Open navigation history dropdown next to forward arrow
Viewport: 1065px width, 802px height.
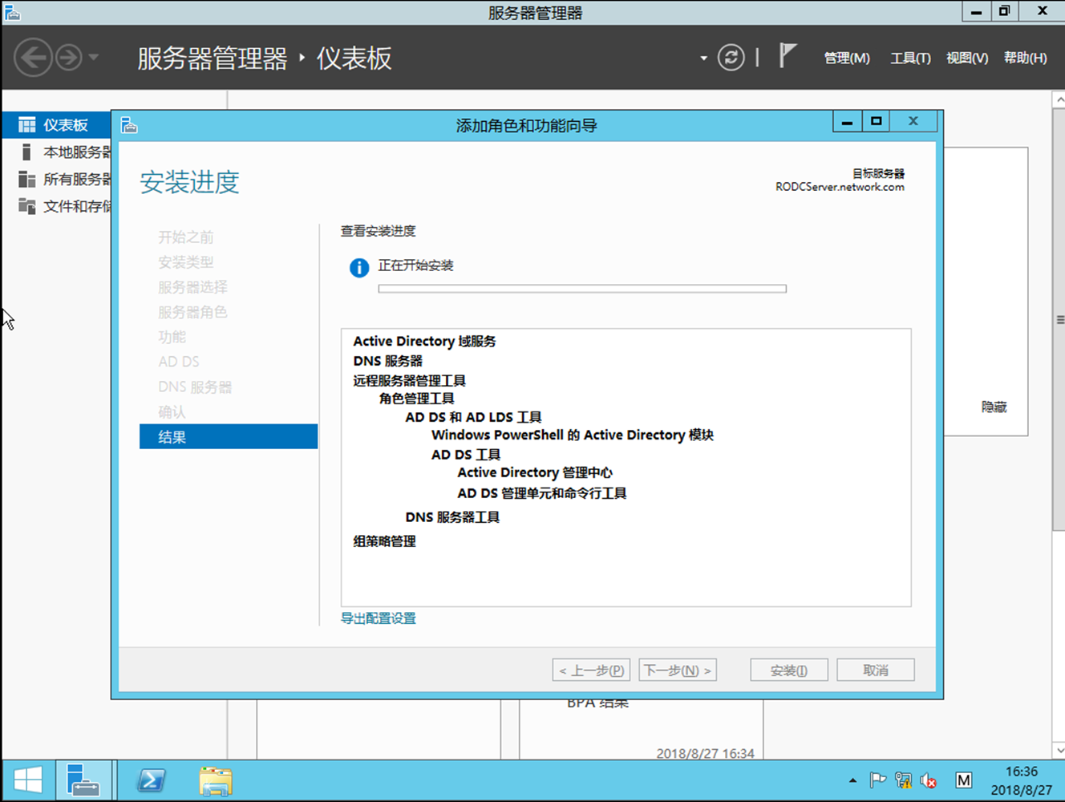coord(94,58)
